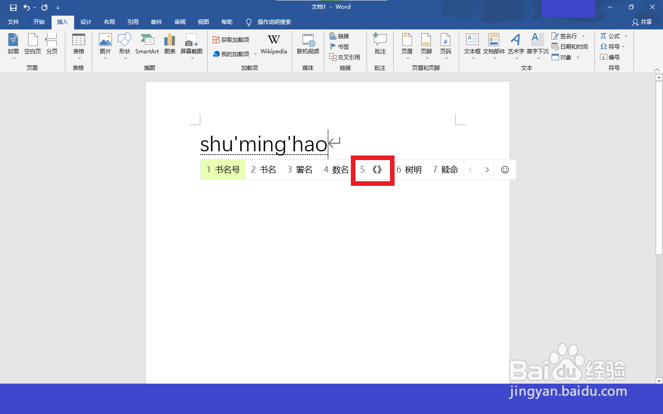
Task: Insert 日期和时间 date and time
Action: click(x=570, y=46)
